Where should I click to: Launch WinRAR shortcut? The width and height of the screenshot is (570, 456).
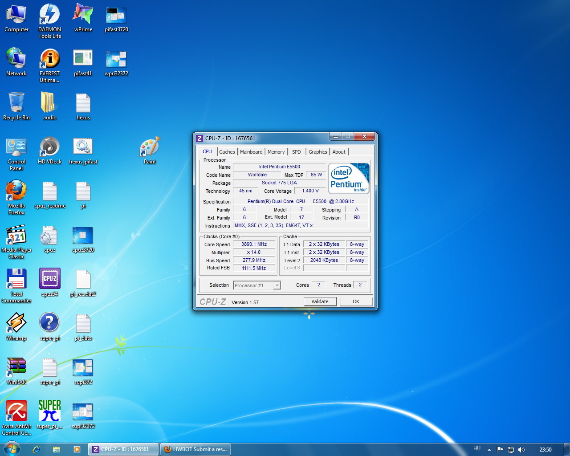tap(16, 371)
